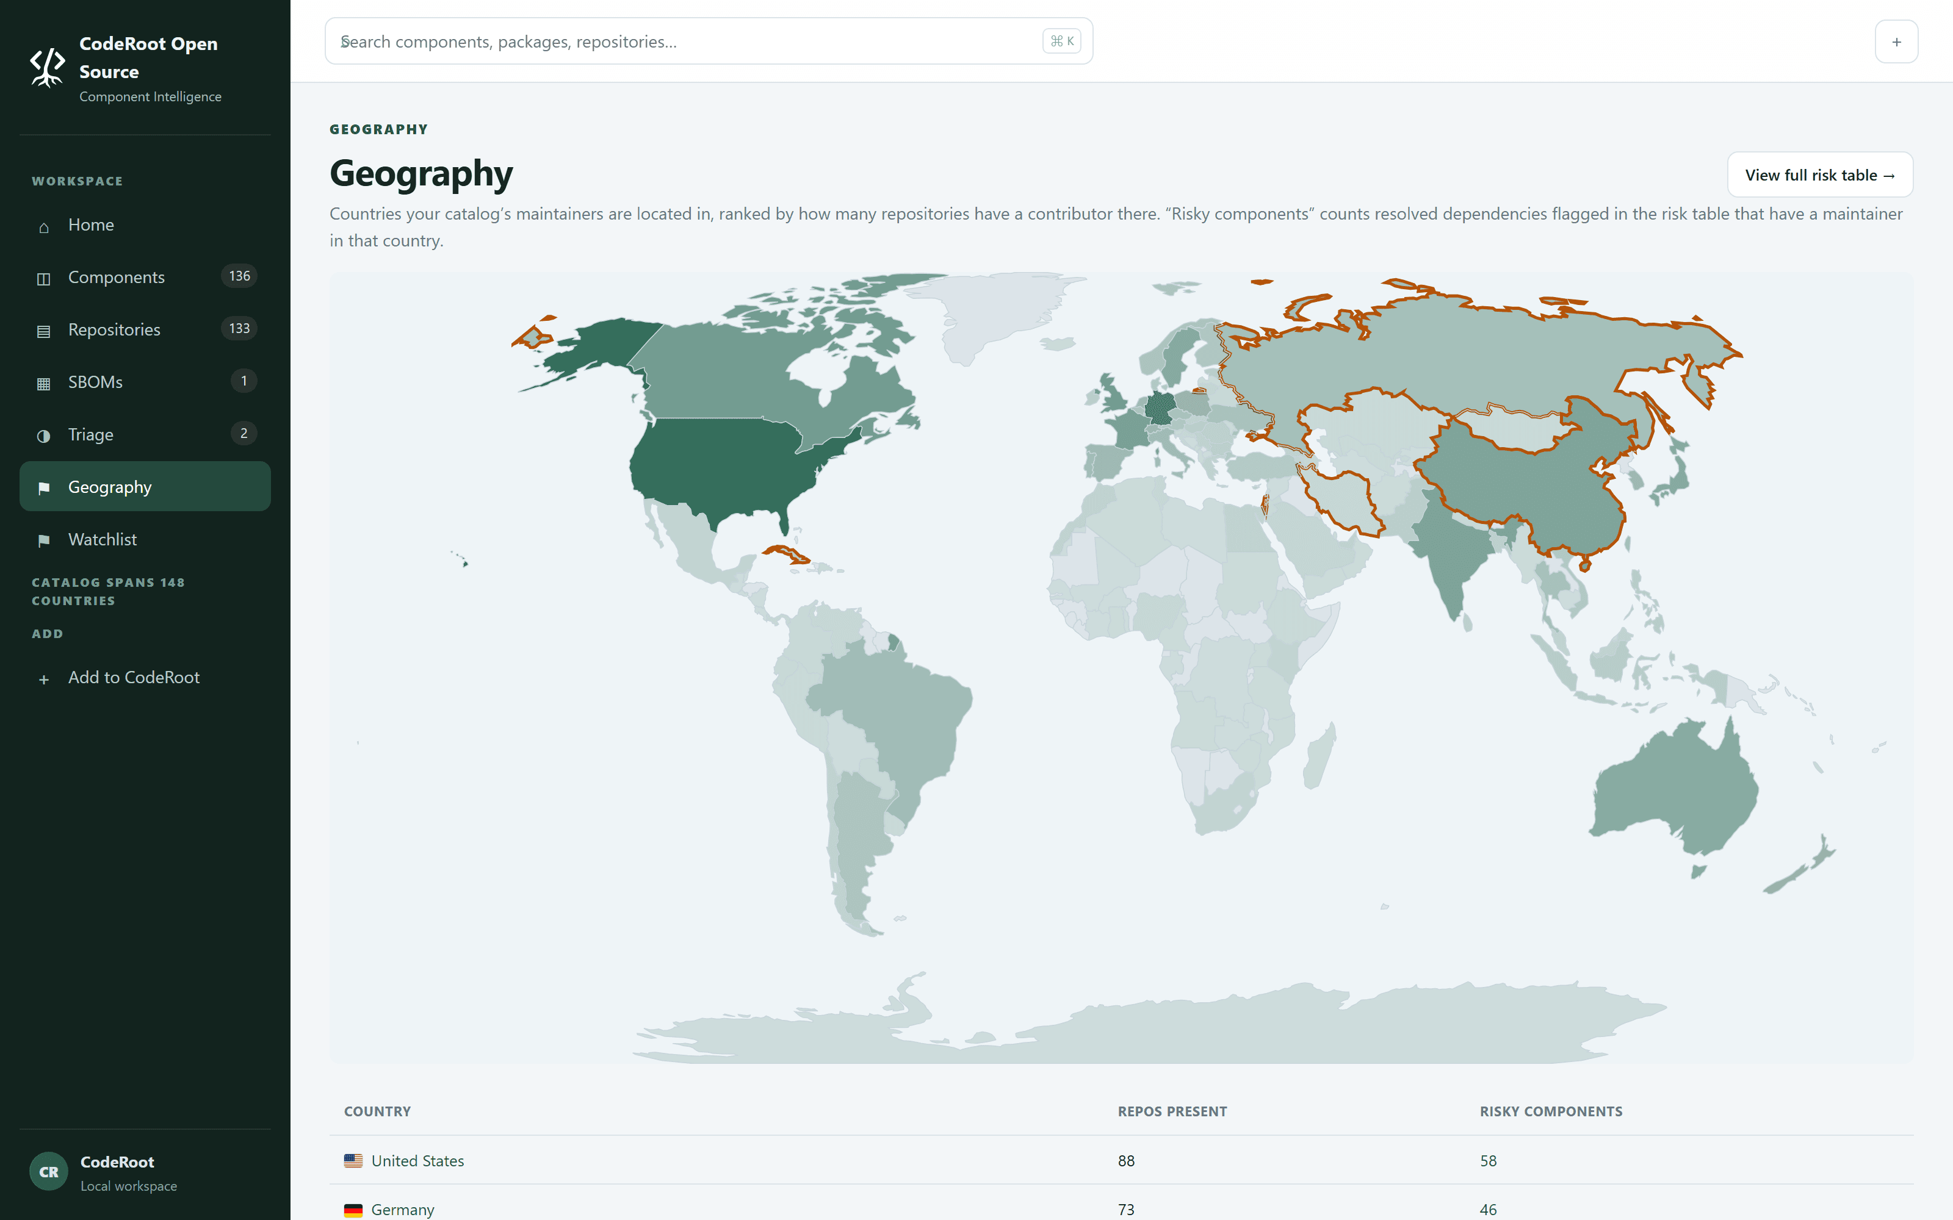Screen dimensions: 1953x1220
Task: Click the ⌘K shortcut badge
Action: (x=1061, y=41)
